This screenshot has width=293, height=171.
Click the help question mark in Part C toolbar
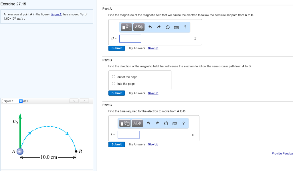tap(183, 123)
